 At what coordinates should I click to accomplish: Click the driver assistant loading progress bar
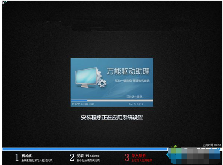coord(112,100)
